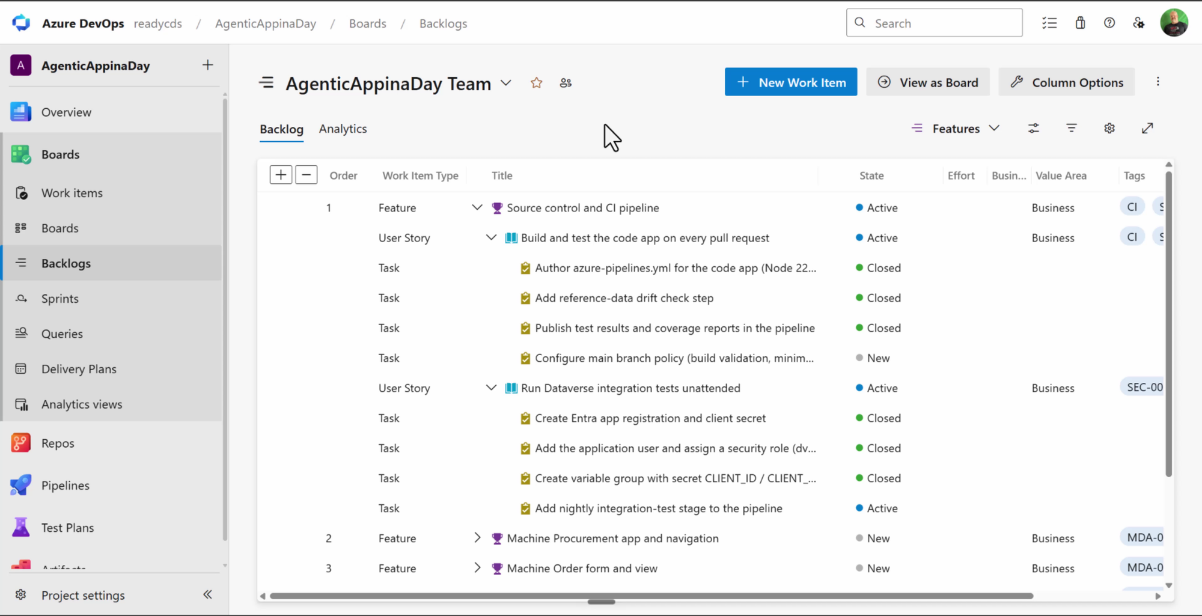Click the SEC-00 tag on Dataverse story
Screen dimensions: 1202x616
coord(1141,387)
